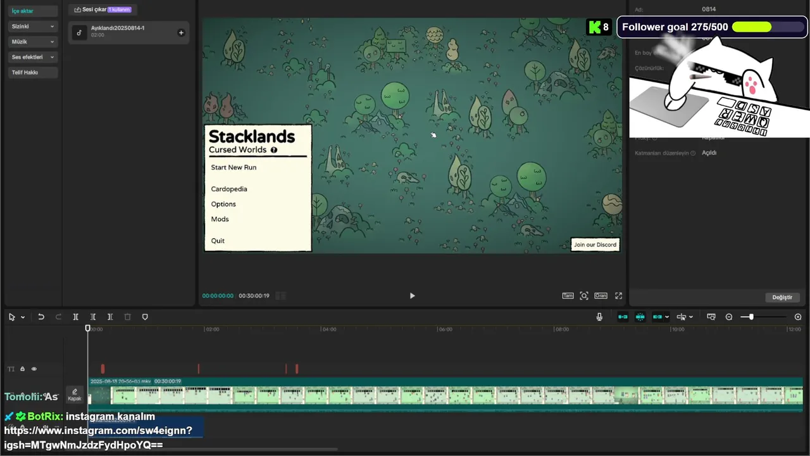
Task: Click the timeline ruler at 04:00
Action: coord(328,329)
